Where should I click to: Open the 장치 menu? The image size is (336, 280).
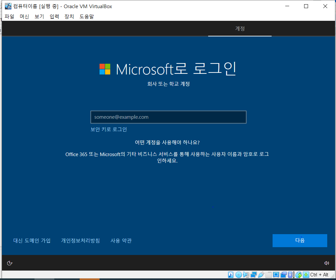tap(69, 17)
